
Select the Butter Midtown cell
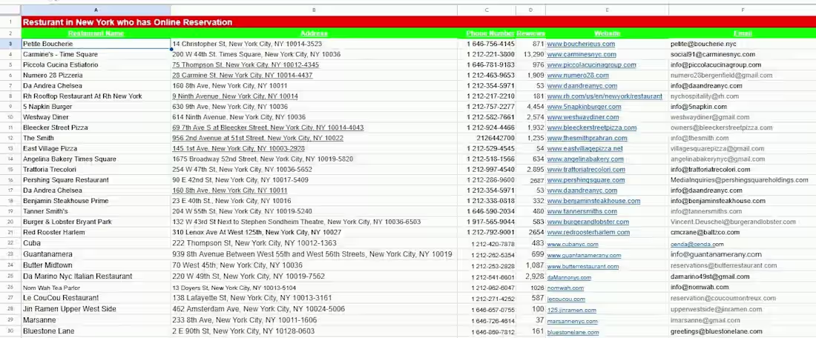point(96,265)
